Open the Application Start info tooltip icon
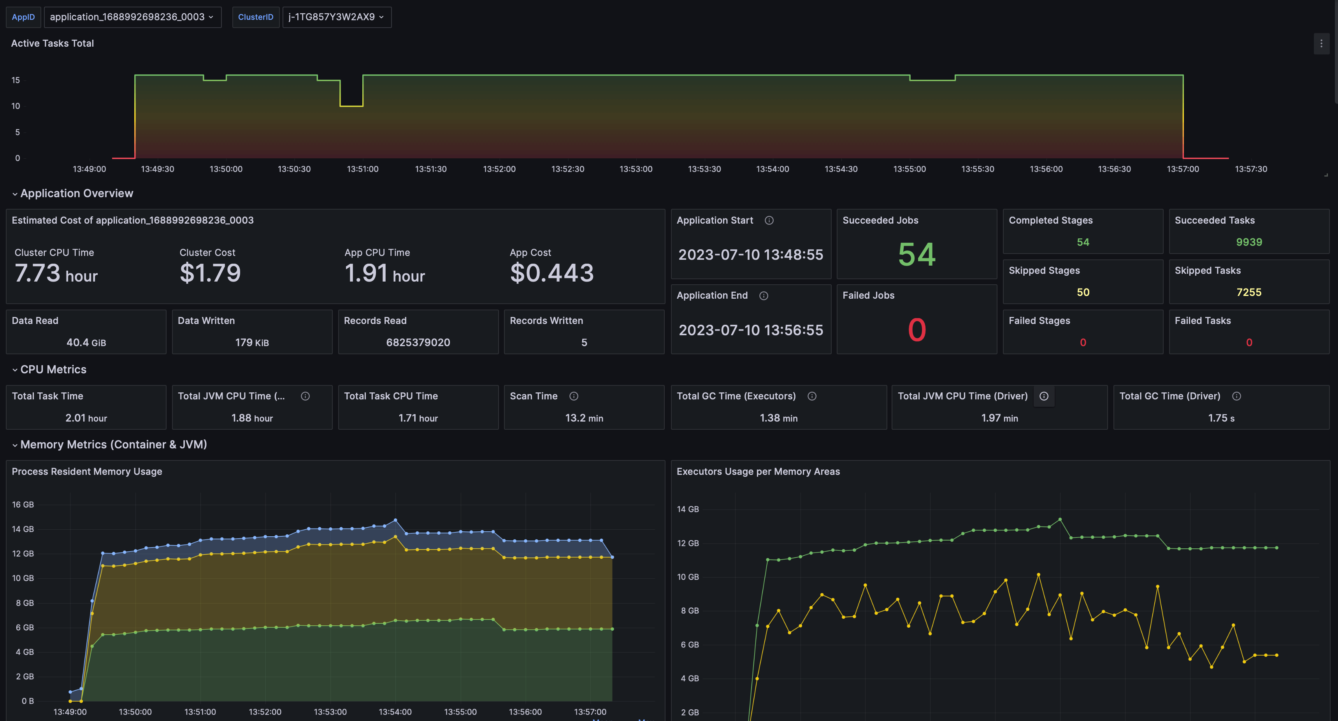The width and height of the screenshot is (1338, 721). tap(769, 220)
